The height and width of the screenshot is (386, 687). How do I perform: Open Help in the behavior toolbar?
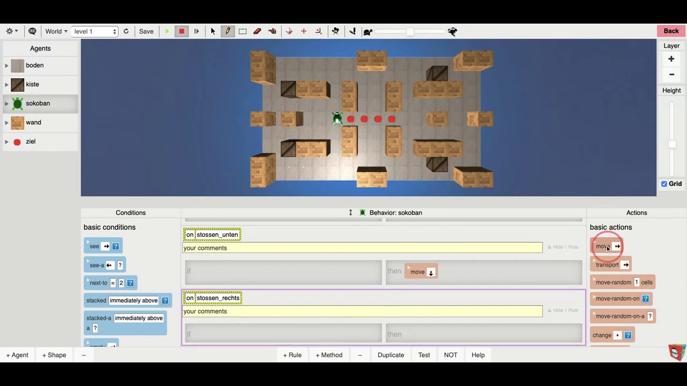(x=478, y=355)
